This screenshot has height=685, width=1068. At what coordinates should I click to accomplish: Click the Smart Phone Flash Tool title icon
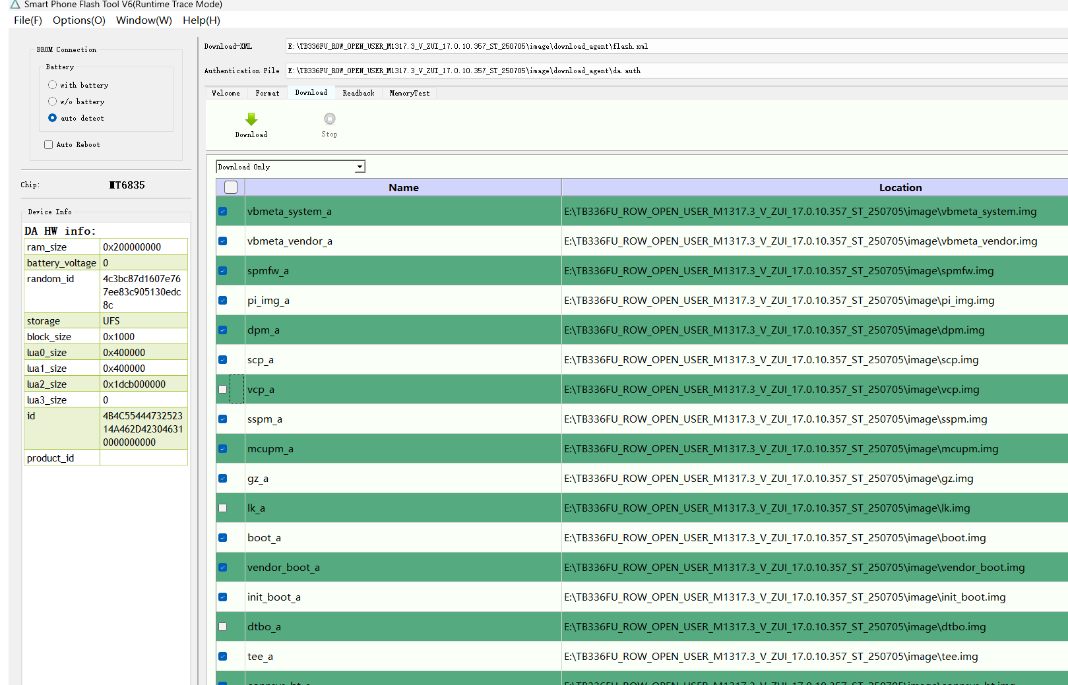(x=15, y=5)
